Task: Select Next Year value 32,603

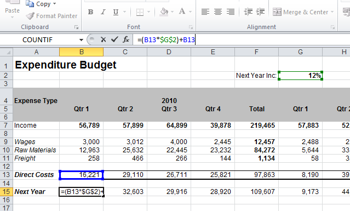Action: 125,192
